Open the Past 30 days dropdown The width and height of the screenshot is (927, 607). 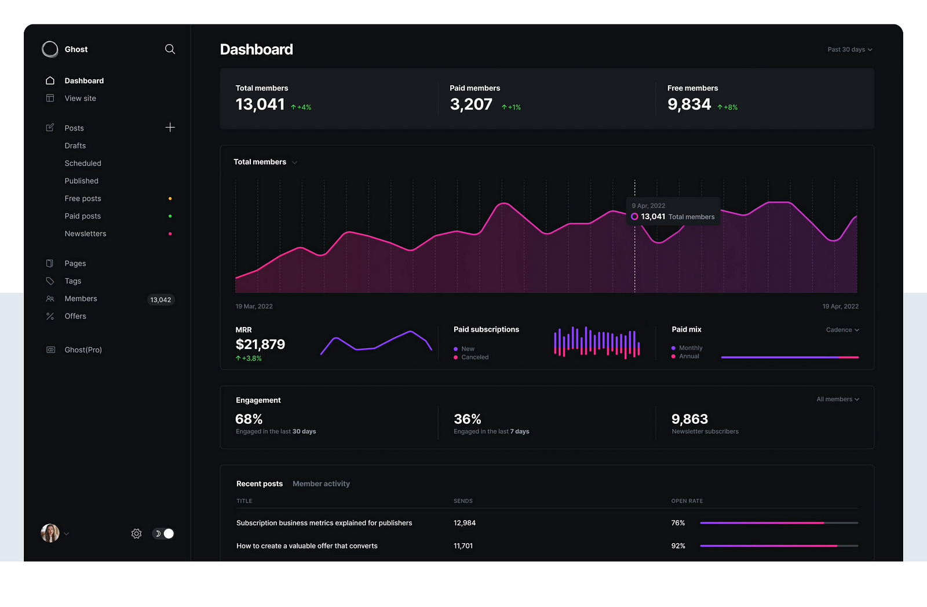click(x=849, y=50)
